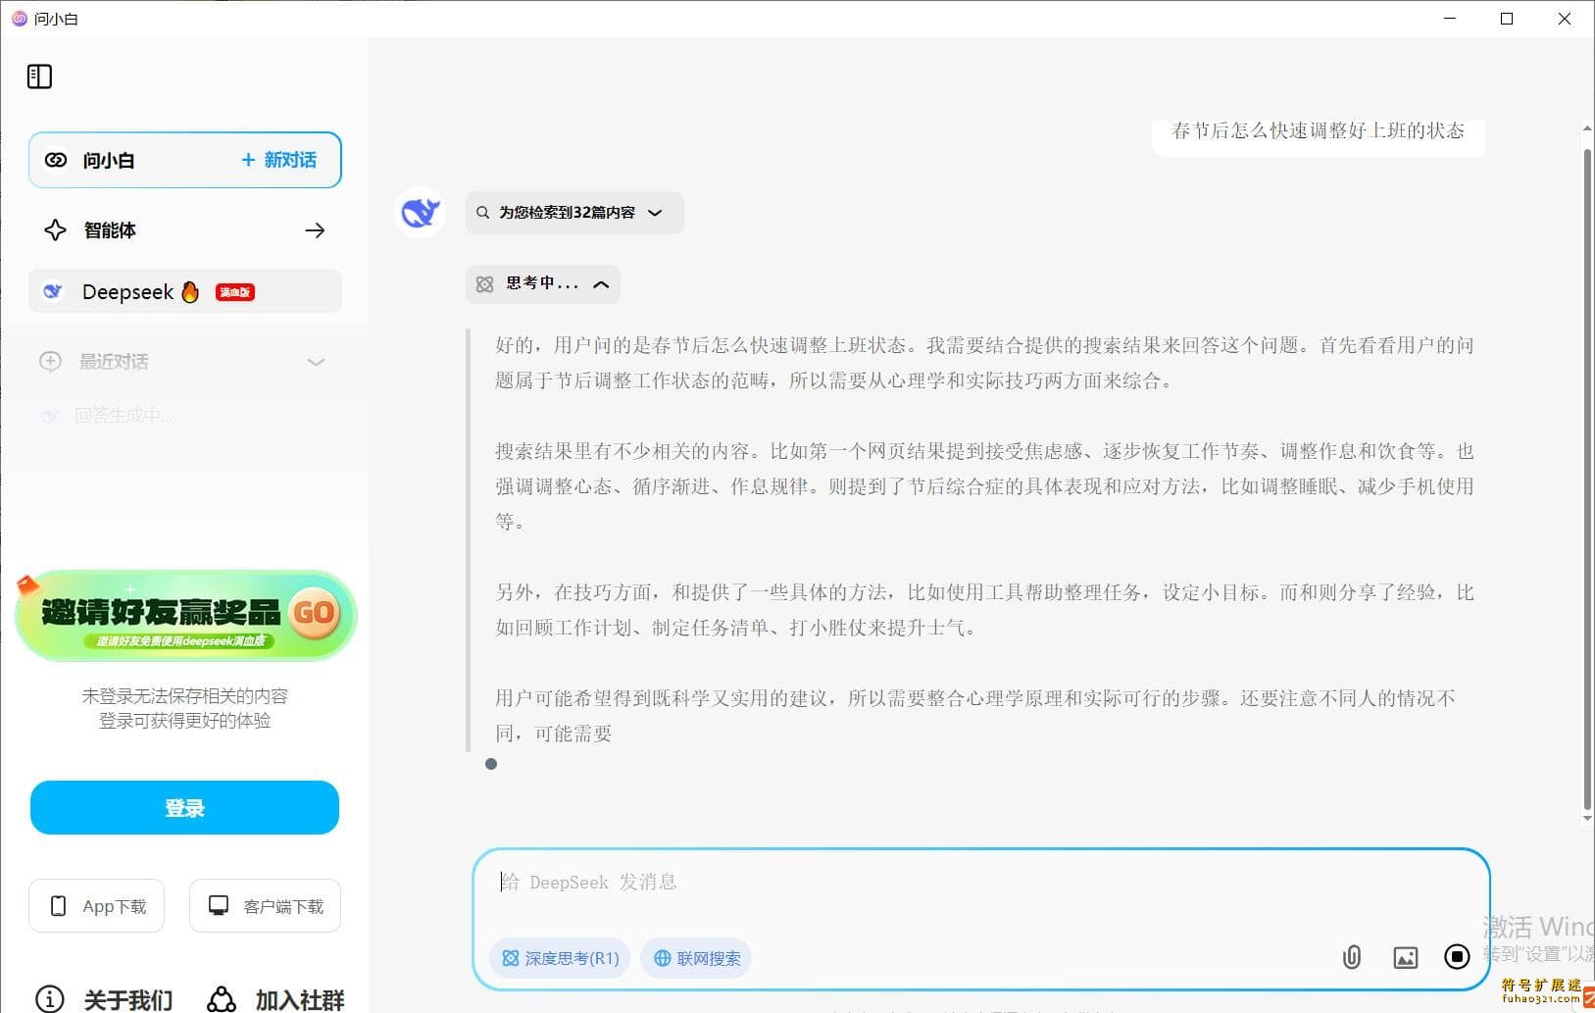Select the Deepseek model entry

click(x=184, y=291)
